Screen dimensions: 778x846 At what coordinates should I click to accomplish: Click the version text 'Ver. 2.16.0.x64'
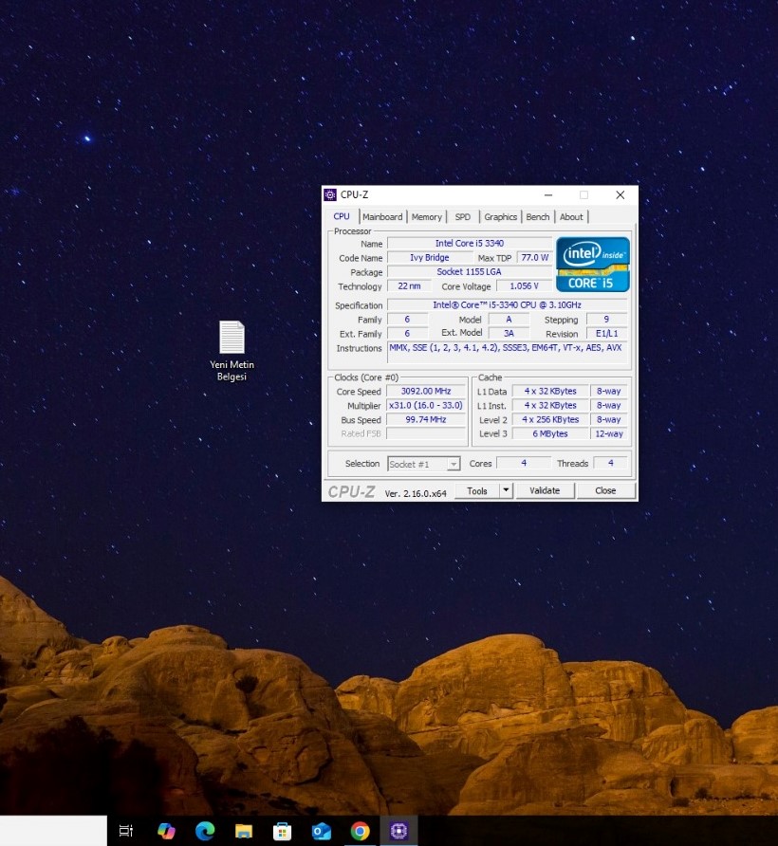click(x=416, y=493)
